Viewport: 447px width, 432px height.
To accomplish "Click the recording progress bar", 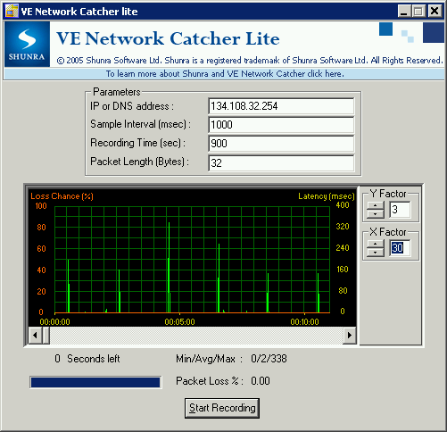I will 95,382.
